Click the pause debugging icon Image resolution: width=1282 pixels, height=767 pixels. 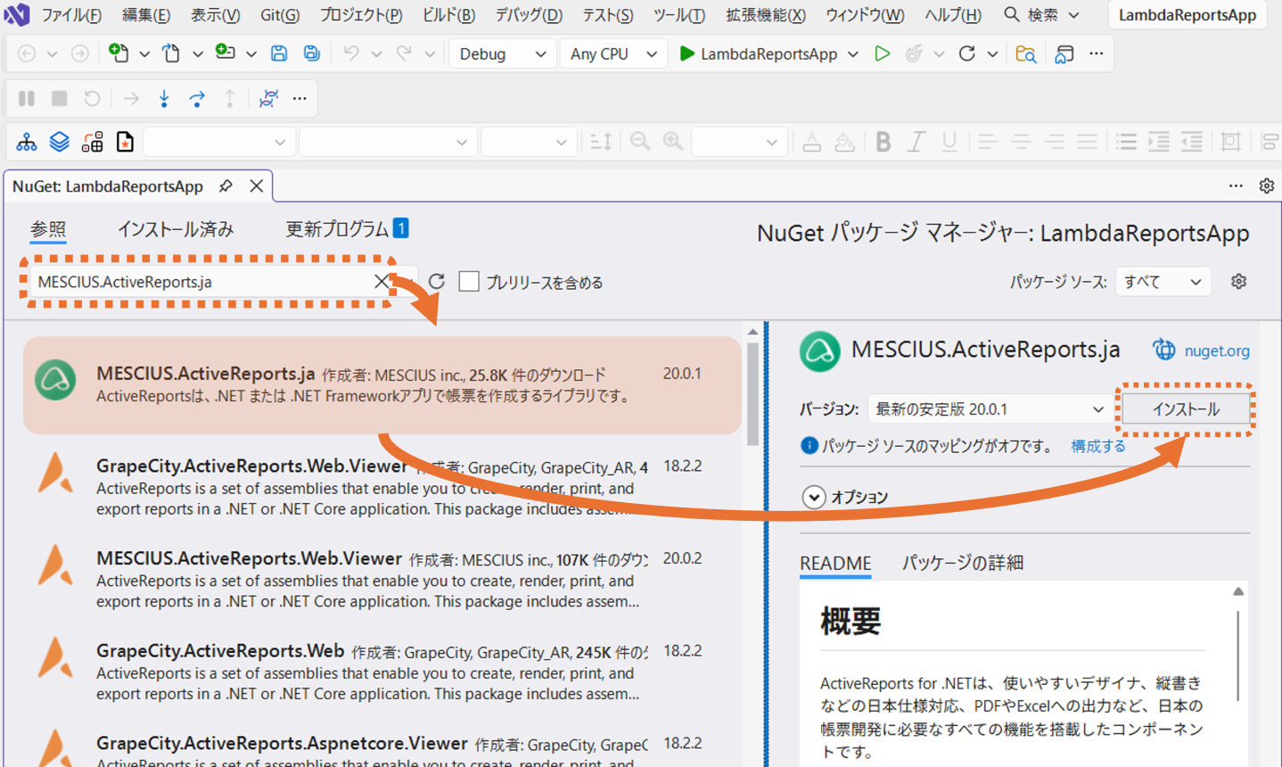coord(27,98)
